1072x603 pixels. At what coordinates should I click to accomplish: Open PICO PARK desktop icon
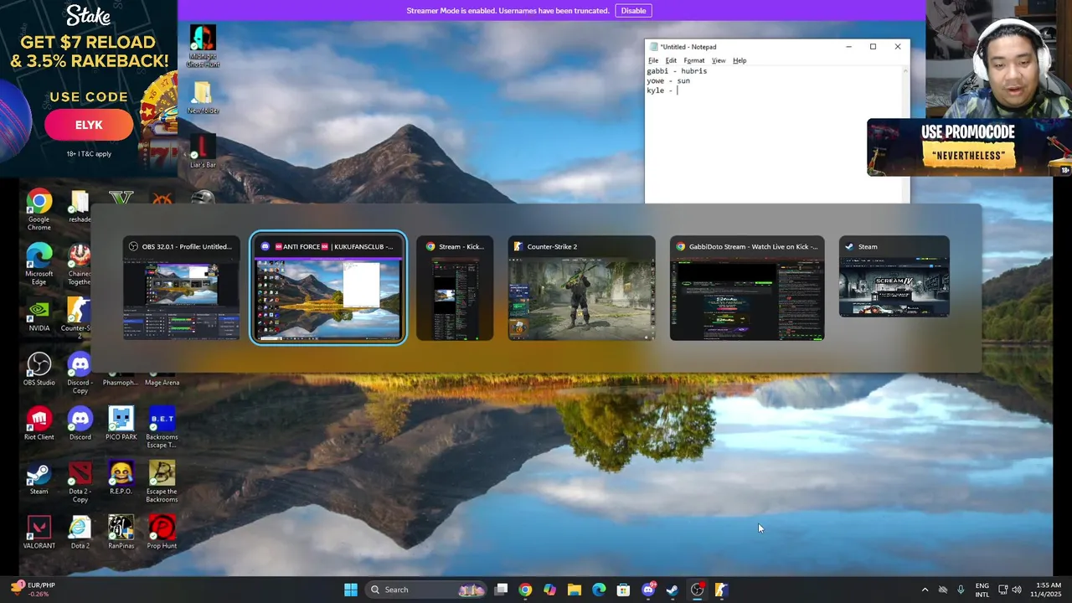121,424
